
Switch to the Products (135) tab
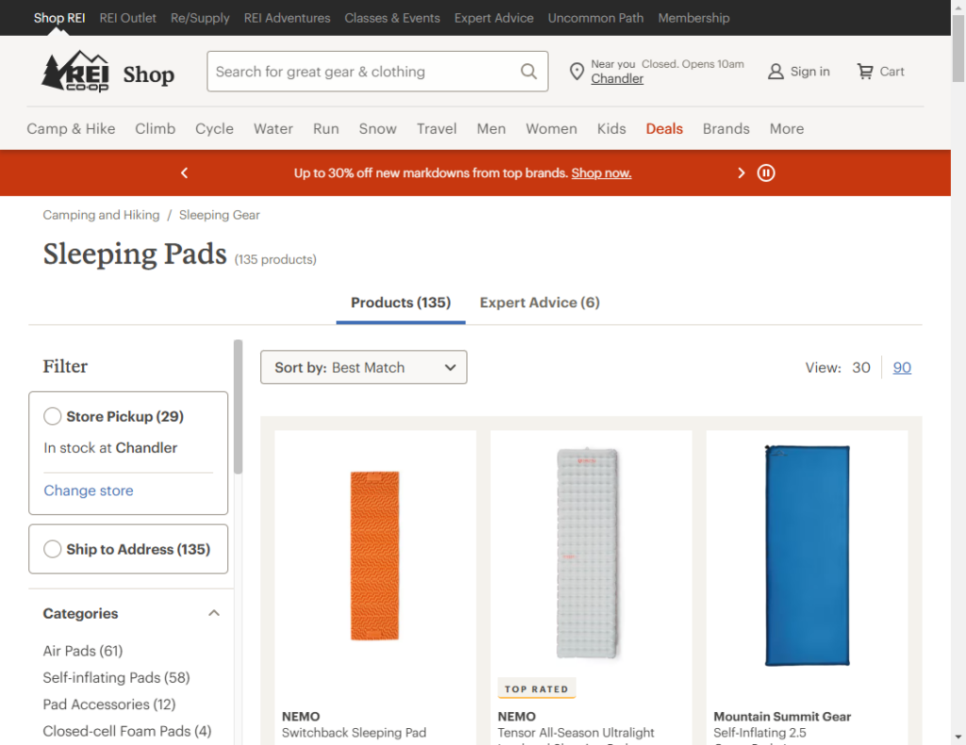coord(400,303)
